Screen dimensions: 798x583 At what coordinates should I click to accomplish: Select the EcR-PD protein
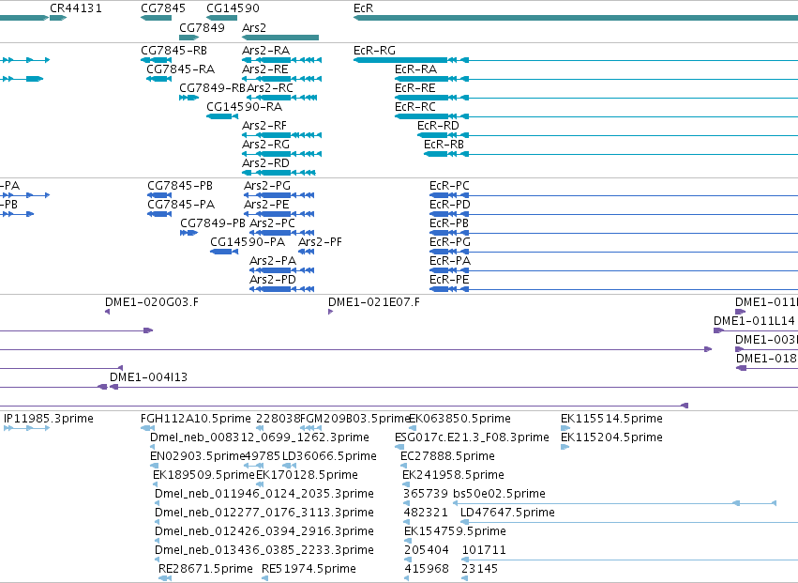pos(450,205)
